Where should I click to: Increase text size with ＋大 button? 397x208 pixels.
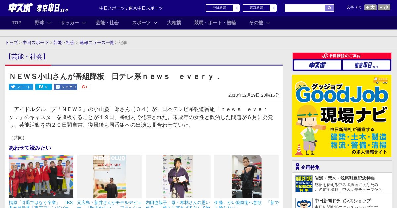coord(370,7)
